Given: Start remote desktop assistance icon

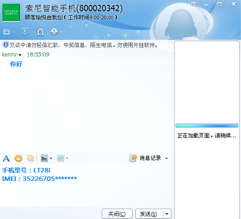Looking at the screenshot, I should tap(25, 32).
